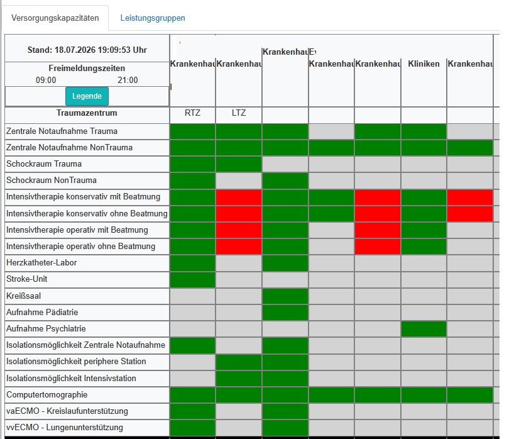This screenshot has height=439, width=519.
Task: Click red konservativ mit Beatmung cell in LTZ column
Action: [x=239, y=197]
